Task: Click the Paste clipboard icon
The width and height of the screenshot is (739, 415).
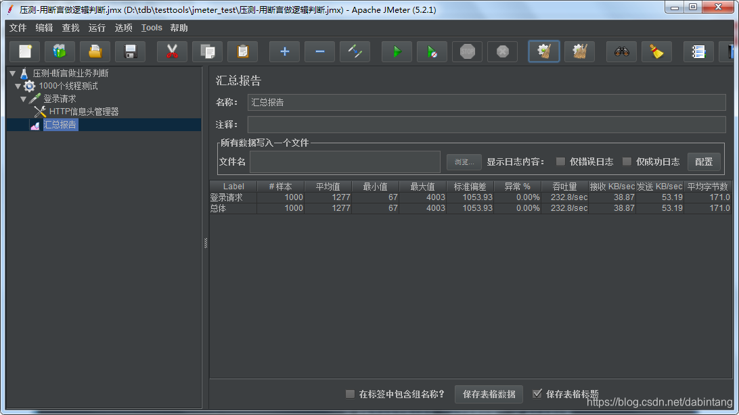Action: pos(243,51)
